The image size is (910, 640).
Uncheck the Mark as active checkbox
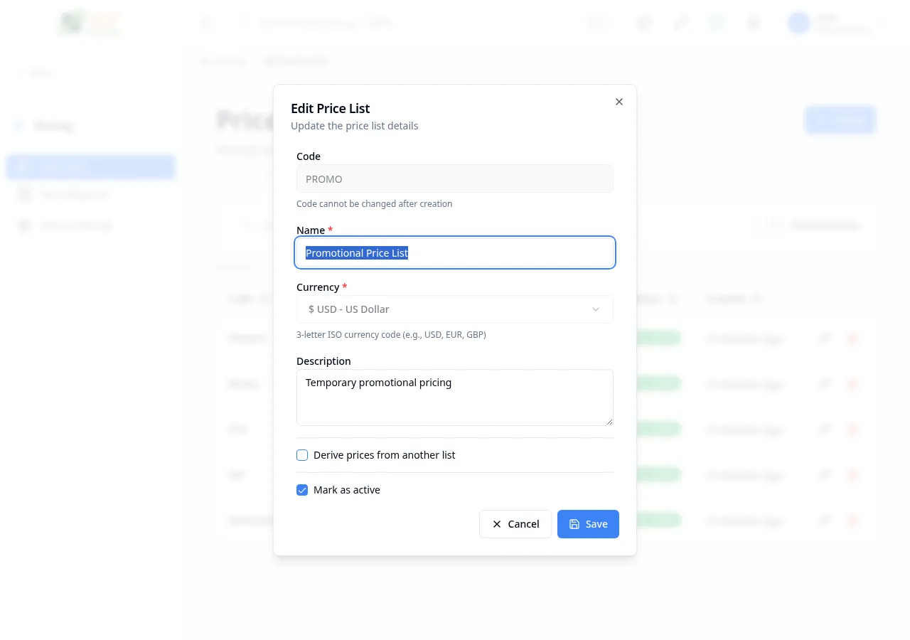pos(302,490)
